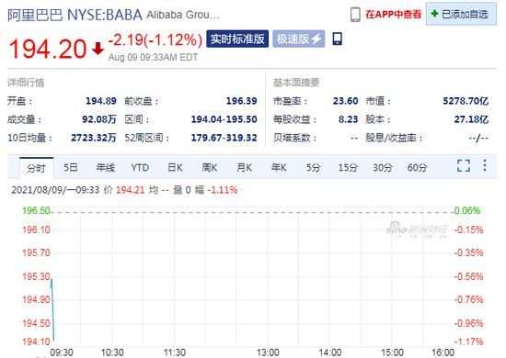Click the 股本 value 27.18亿
Screen dimensions: 506x358
pyautogui.click(x=471, y=119)
